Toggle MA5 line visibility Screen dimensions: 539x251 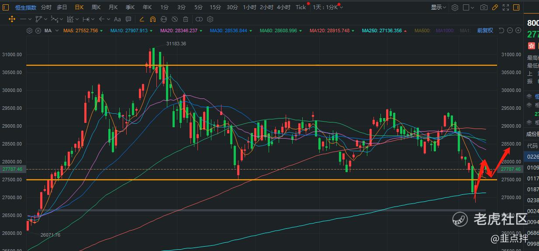pyautogui.click(x=83, y=31)
